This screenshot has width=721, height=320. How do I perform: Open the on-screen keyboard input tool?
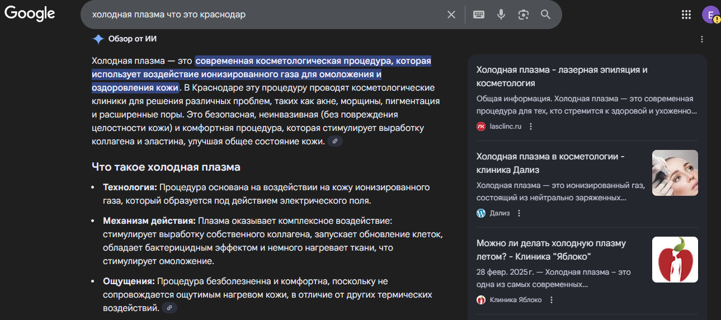479,15
